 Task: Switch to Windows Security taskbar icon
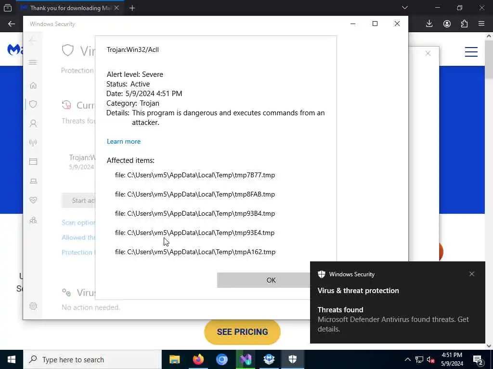pos(292,359)
